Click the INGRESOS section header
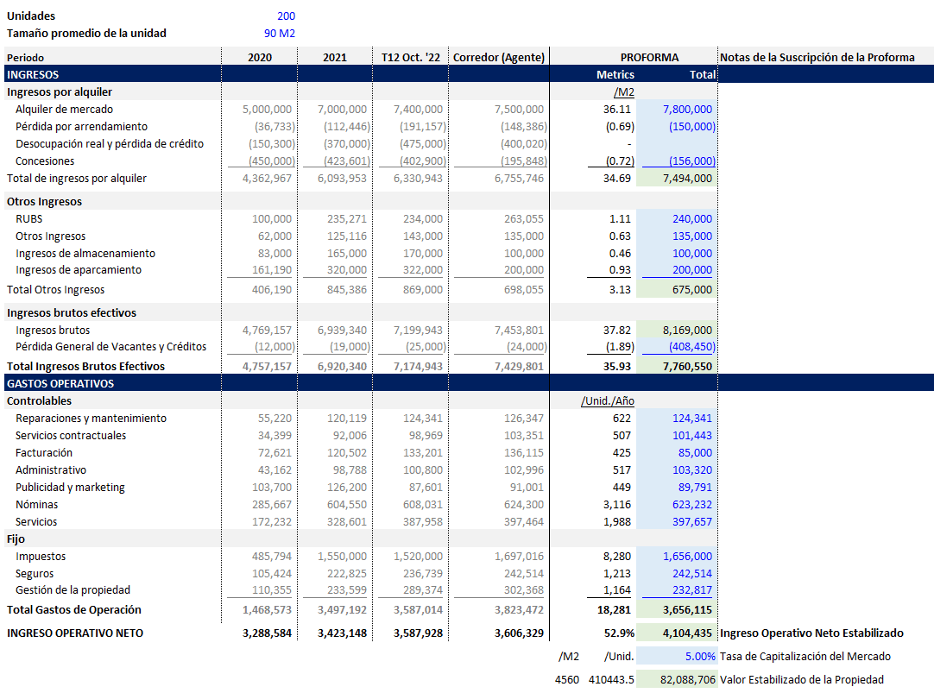Image resolution: width=934 pixels, height=693 pixels. (x=33, y=75)
